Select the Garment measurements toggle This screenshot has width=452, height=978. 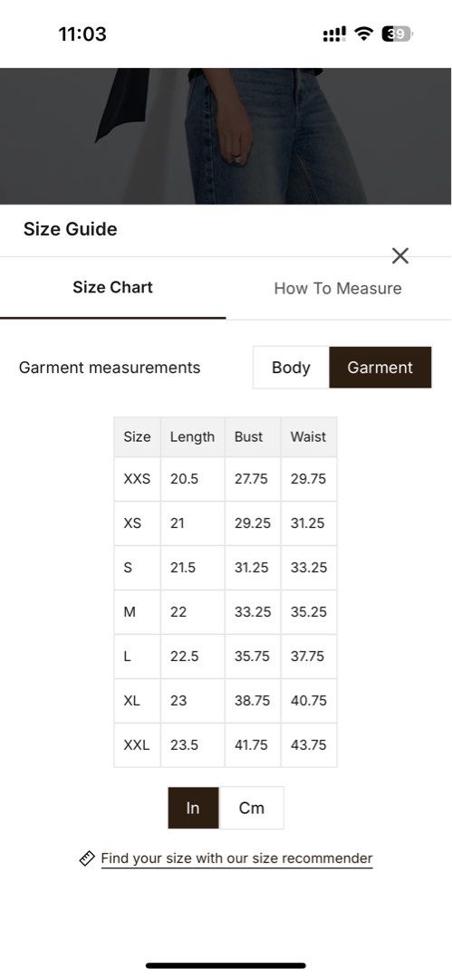(380, 368)
